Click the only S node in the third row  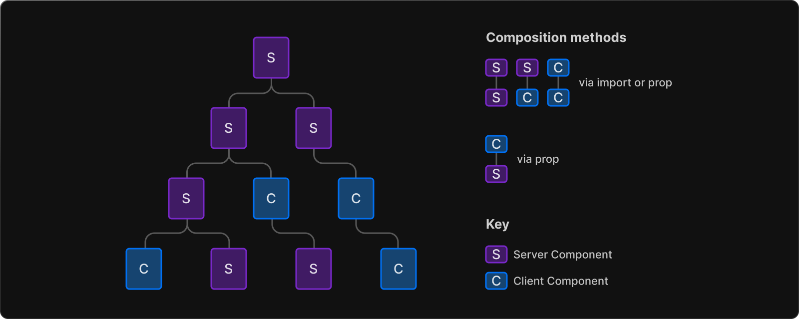tap(186, 198)
